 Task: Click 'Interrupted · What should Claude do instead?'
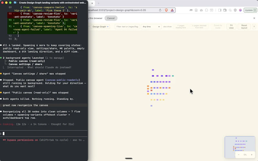(39, 67)
